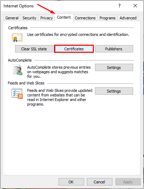Open the Advanced tab
Screen dimensions: 144x189
click(x=128, y=18)
